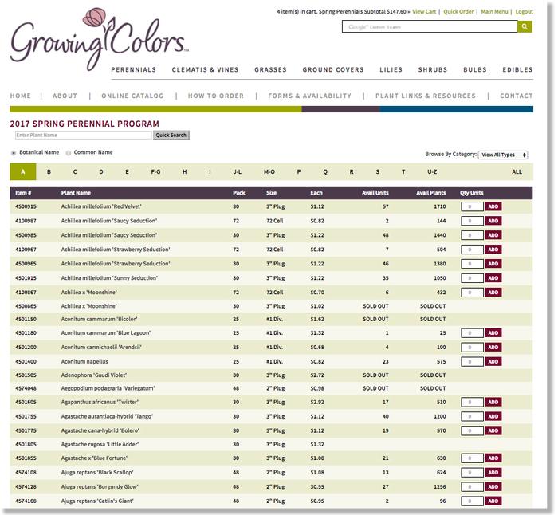Click quantity field for Ajuga 'Burgundy Glow'
Screen dimensions: 558x515
(x=472, y=486)
